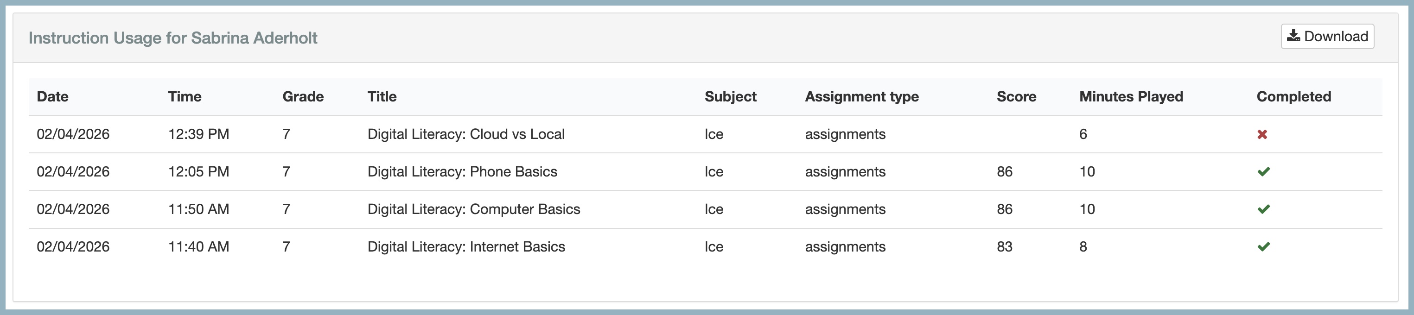
Task: Select Digital Literacy: Internet Basics title
Action: click(x=466, y=247)
